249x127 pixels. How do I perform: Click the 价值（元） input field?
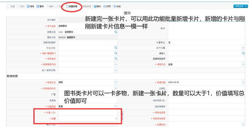[87, 112]
